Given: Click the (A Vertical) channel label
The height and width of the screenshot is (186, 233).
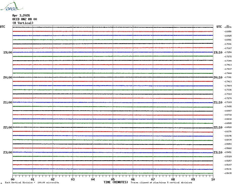Looking at the screenshot, I should click(x=23, y=23).
